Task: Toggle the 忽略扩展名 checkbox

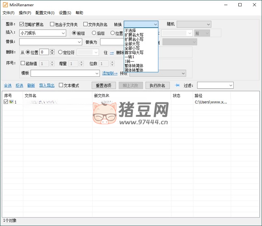Action: [x=21, y=24]
